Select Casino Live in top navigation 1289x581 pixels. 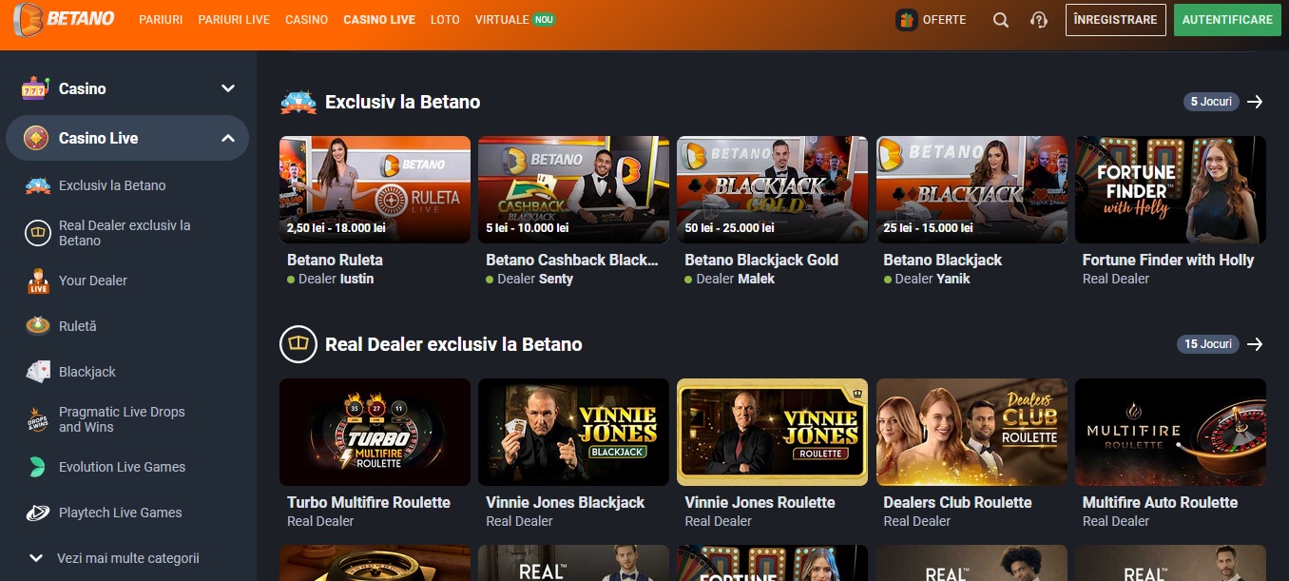tap(379, 20)
